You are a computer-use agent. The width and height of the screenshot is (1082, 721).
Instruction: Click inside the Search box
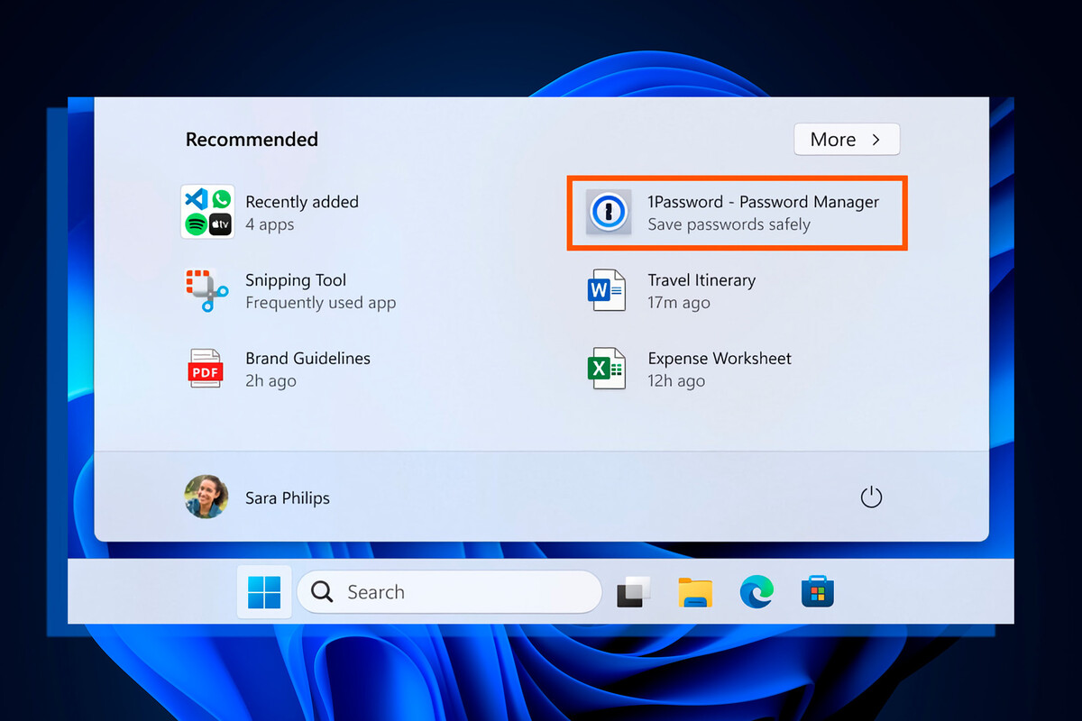click(449, 592)
